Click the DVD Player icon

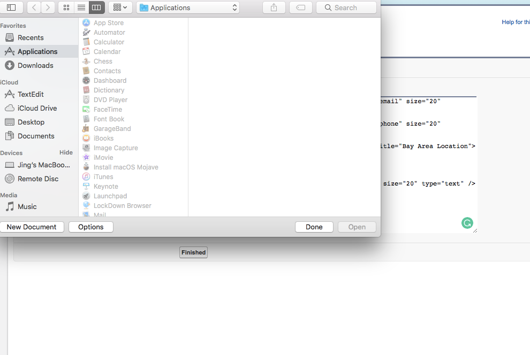(x=86, y=99)
